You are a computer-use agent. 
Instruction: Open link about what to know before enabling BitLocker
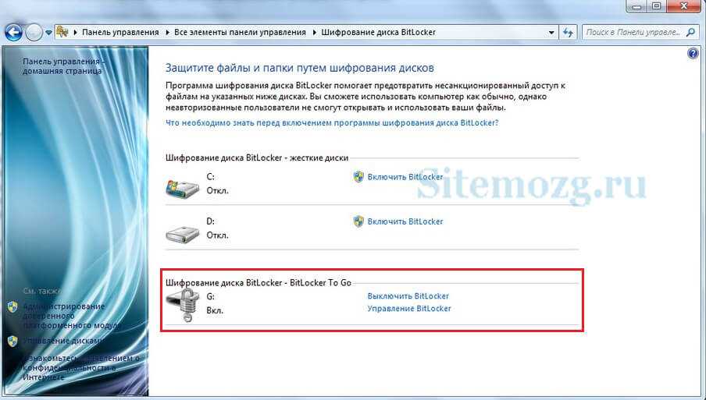332,122
